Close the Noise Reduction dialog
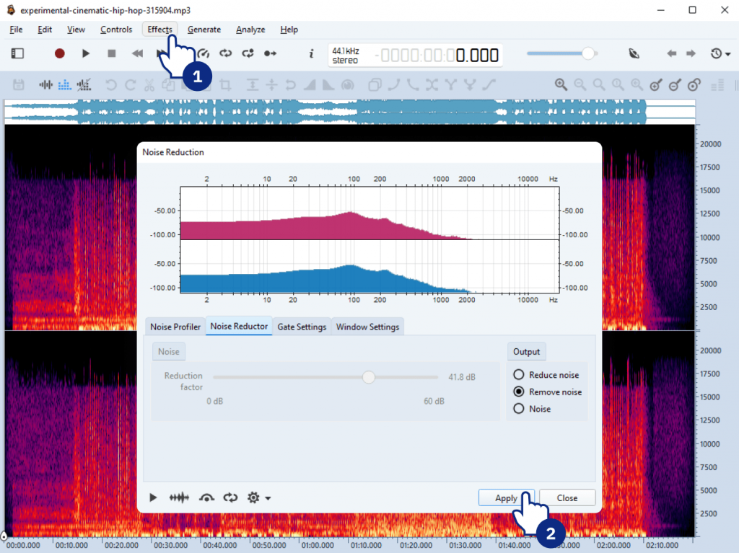 click(567, 498)
